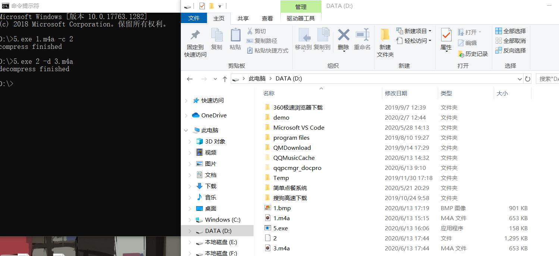Open the 文件 file menu tab
The width and height of the screenshot is (559, 256).
point(194,18)
